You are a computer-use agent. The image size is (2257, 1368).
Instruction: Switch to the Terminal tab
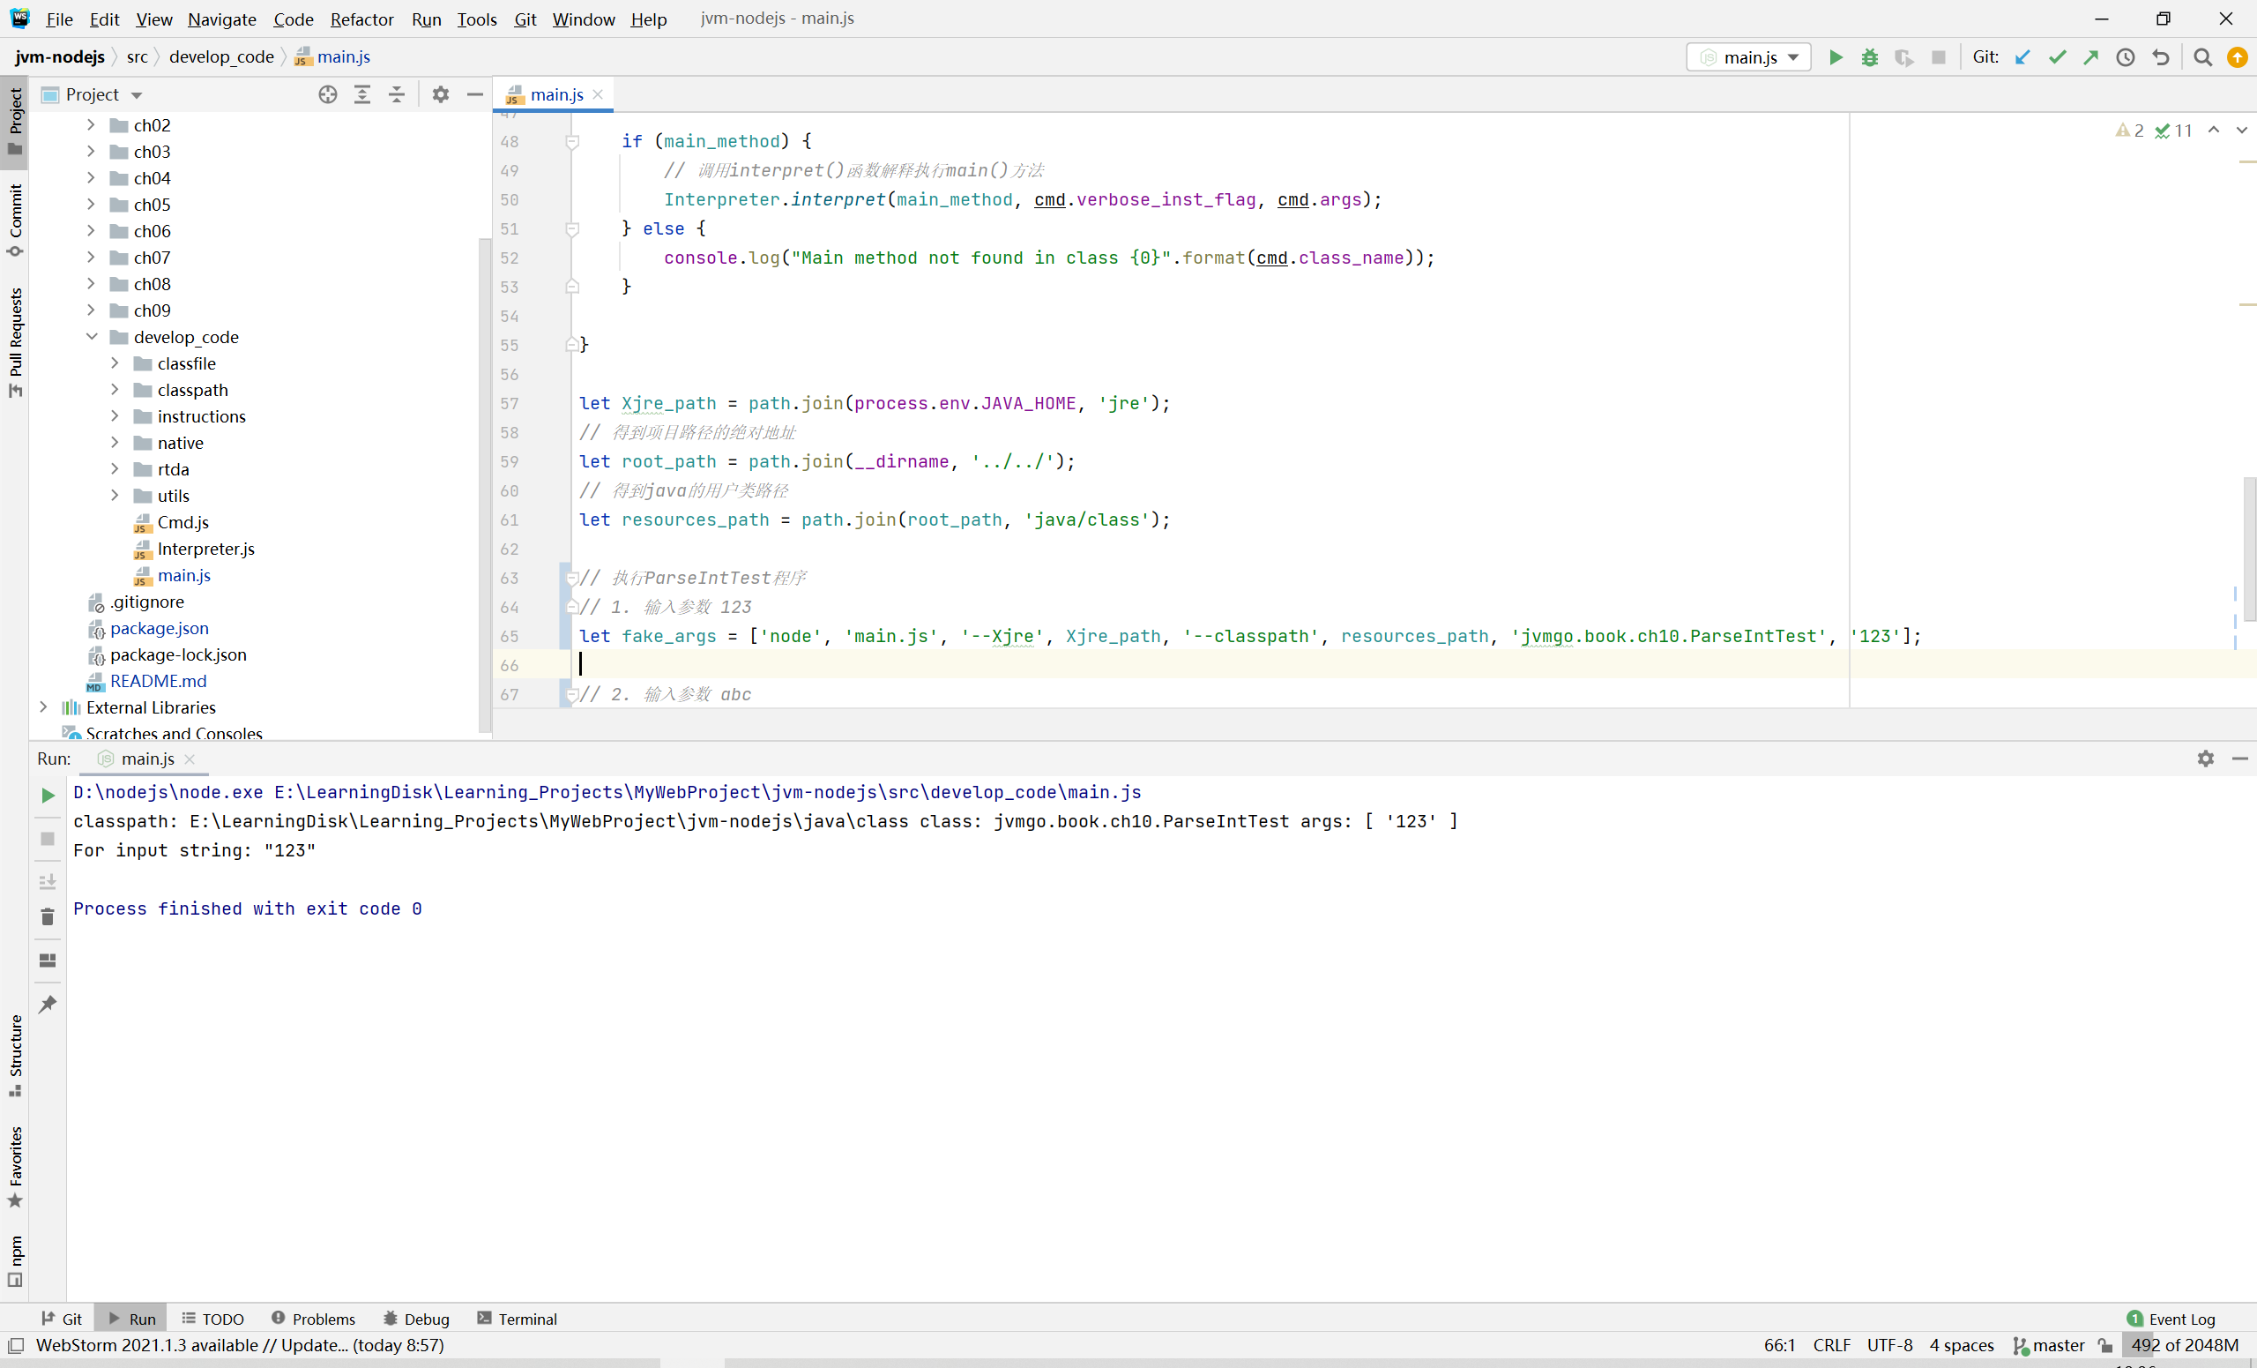[x=517, y=1319]
